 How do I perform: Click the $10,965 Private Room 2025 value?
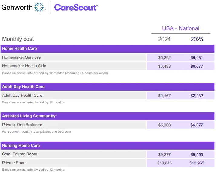click(x=197, y=163)
